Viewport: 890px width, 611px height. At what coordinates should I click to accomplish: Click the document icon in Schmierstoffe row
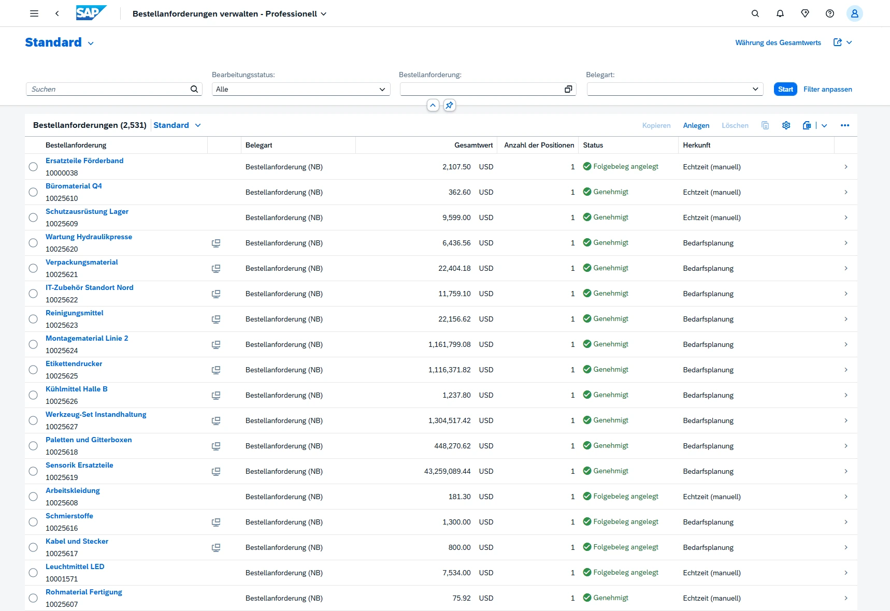[x=216, y=522]
